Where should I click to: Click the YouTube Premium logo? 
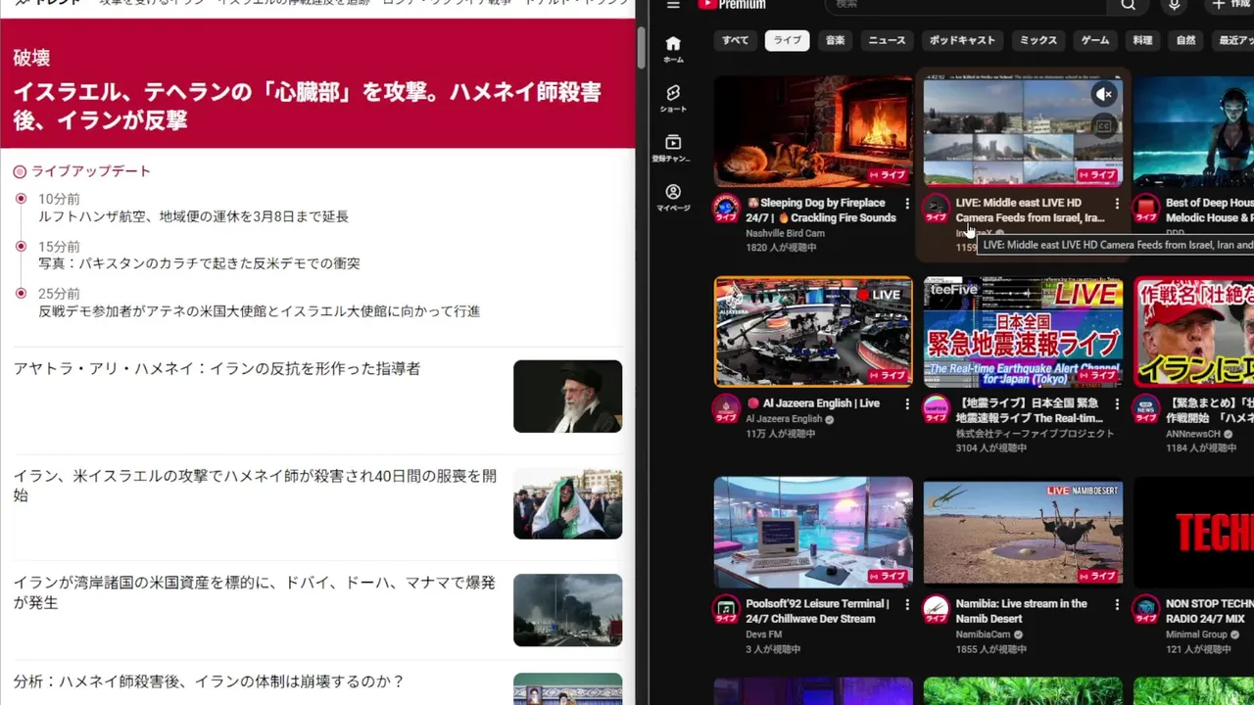point(732,5)
